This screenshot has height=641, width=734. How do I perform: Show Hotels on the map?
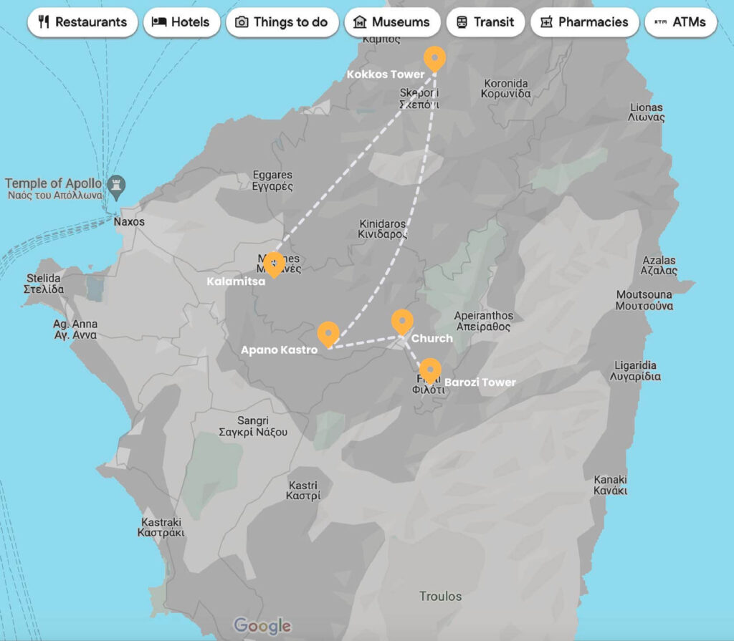180,22
